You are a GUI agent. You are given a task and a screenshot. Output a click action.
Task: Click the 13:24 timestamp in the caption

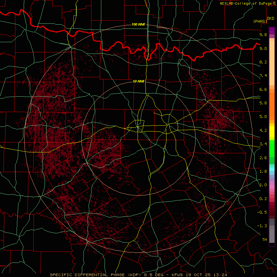tap(220, 275)
